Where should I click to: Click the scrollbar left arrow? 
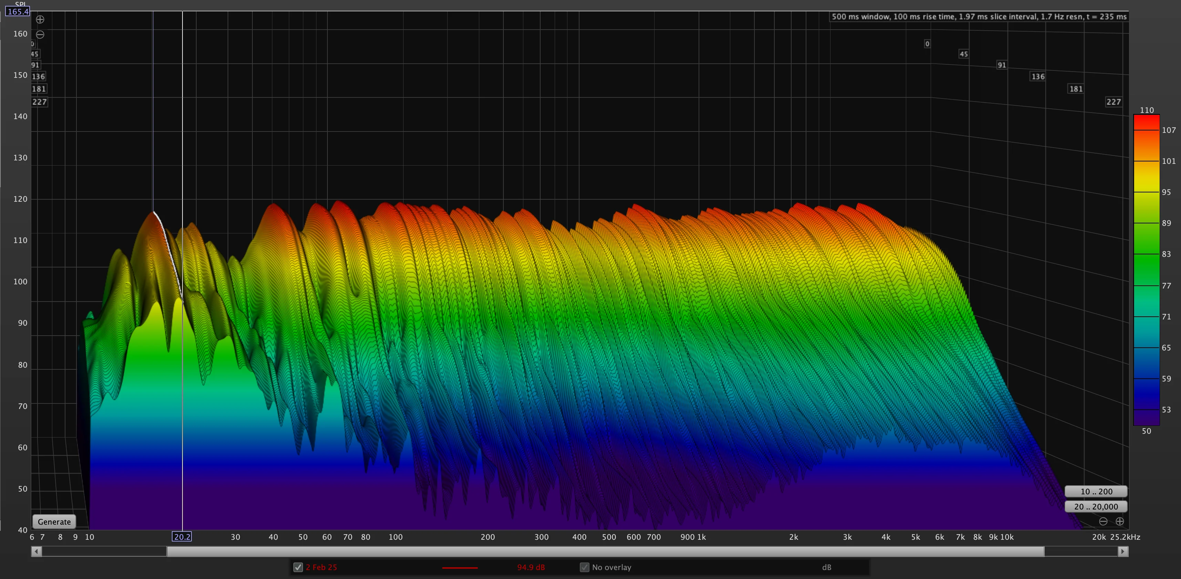click(x=36, y=551)
